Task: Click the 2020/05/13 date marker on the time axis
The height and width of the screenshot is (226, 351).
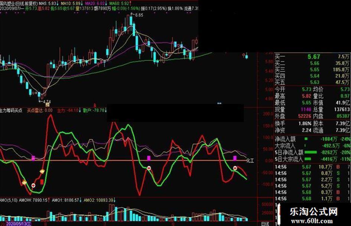Action: click(x=18, y=224)
